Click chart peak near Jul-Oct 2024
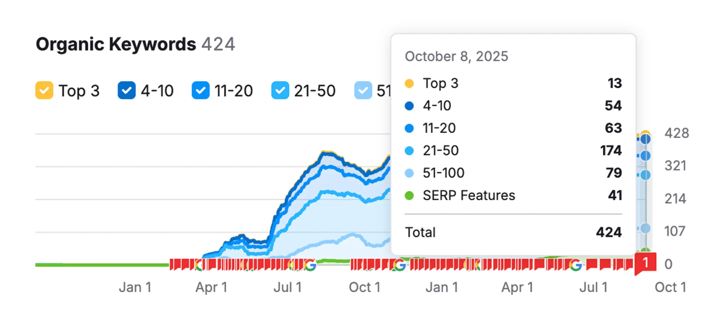This screenshot has height=325, width=723. tap(325, 152)
